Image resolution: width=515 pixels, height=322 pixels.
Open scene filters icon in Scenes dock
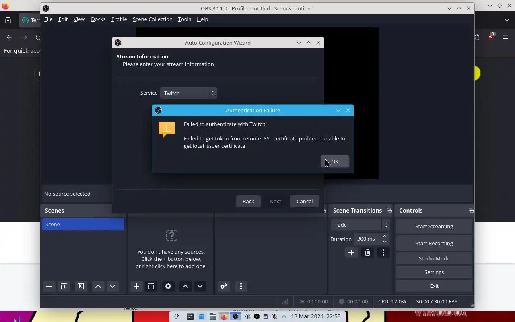point(81,286)
